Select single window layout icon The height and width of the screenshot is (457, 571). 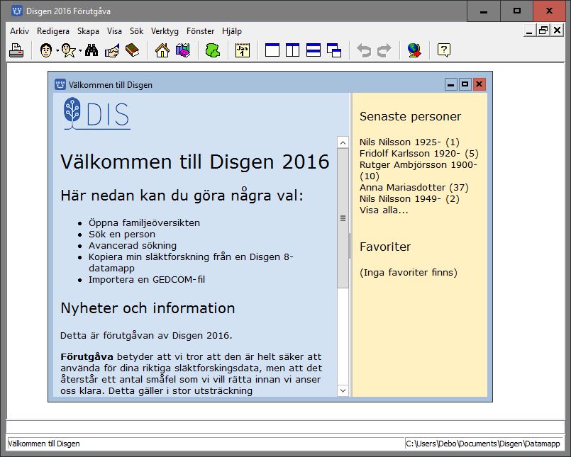272,50
